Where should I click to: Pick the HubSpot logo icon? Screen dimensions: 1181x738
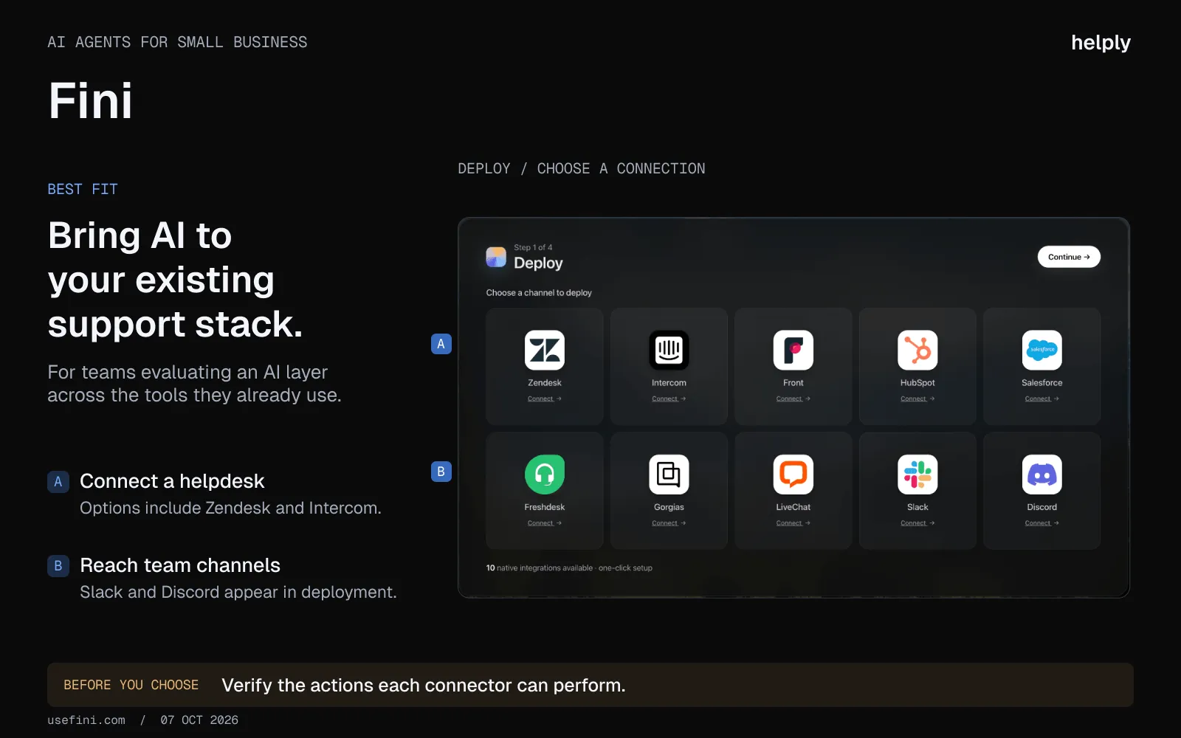tap(917, 350)
